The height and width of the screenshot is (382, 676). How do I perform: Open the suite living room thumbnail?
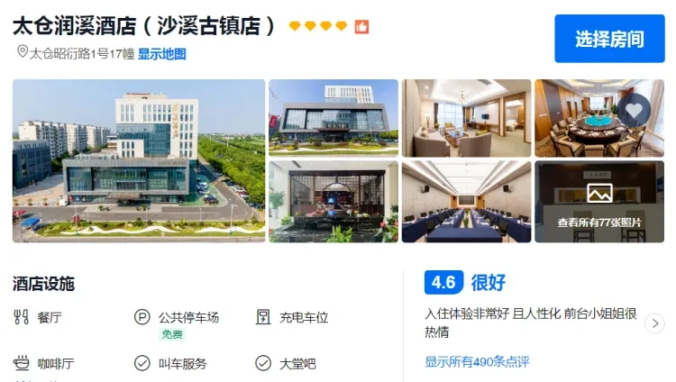tap(467, 118)
